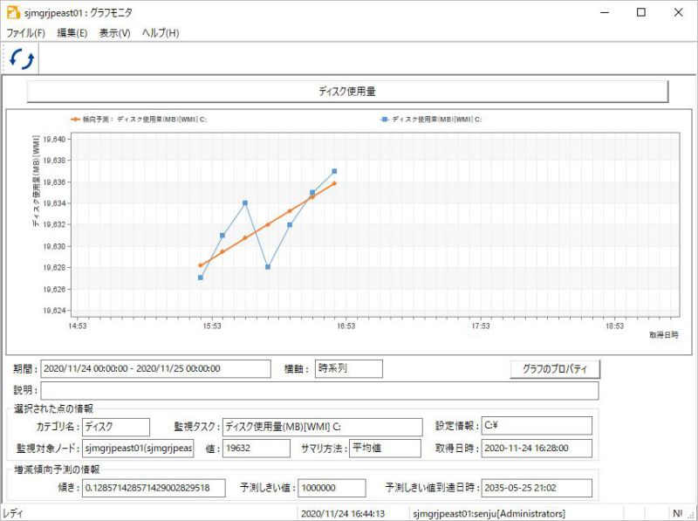Screen dimensions: 698x521
Task: Click the グラフのプロパティ button
Action: [555, 369]
